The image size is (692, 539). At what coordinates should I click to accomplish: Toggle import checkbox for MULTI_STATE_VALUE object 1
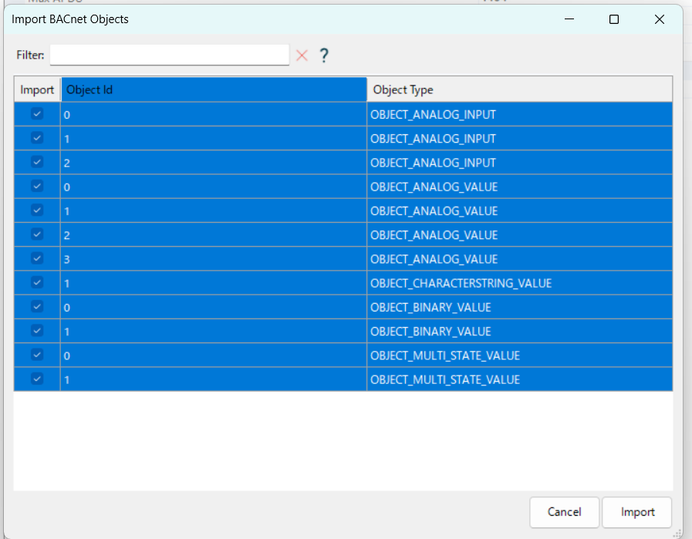(37, 379)
